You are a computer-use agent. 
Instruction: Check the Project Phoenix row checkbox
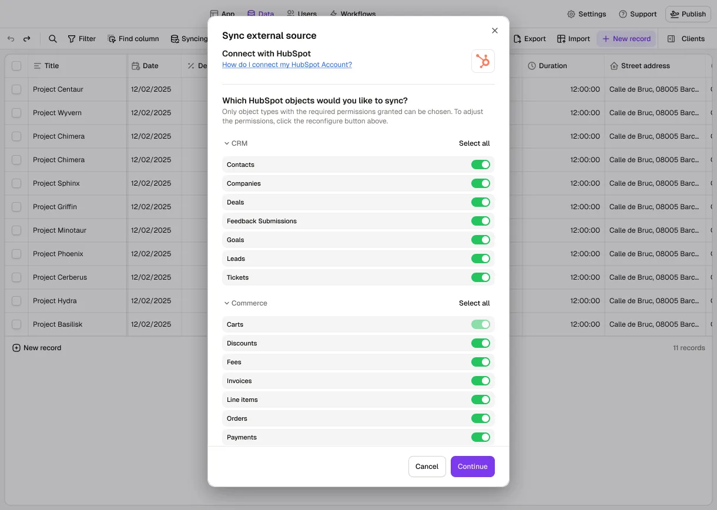[16, 254]
